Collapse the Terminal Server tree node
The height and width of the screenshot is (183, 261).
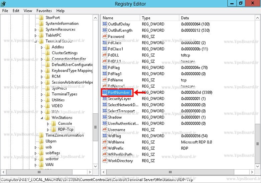pos(36,41)
